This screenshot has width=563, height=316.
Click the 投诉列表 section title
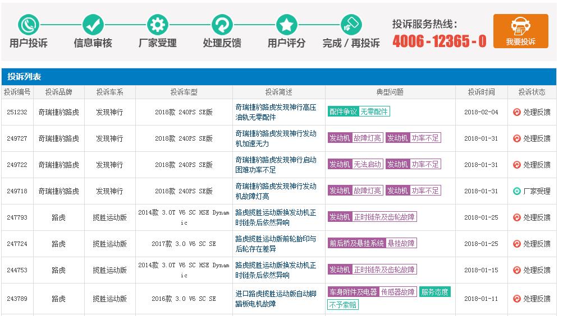tap(24, 77)
